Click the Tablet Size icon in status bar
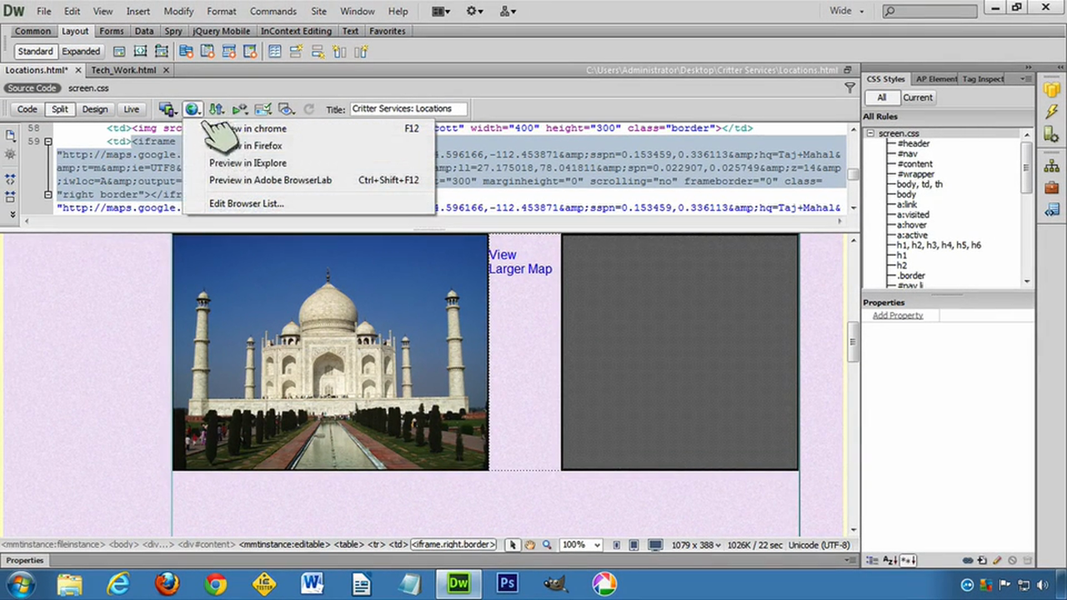 634,545
